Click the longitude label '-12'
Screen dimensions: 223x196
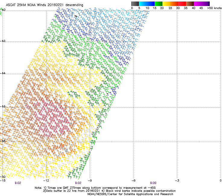click(x=46, y=181)
